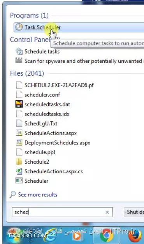
Task: Open DeploymentSchedules.aspx file
Action: (58, 143)
